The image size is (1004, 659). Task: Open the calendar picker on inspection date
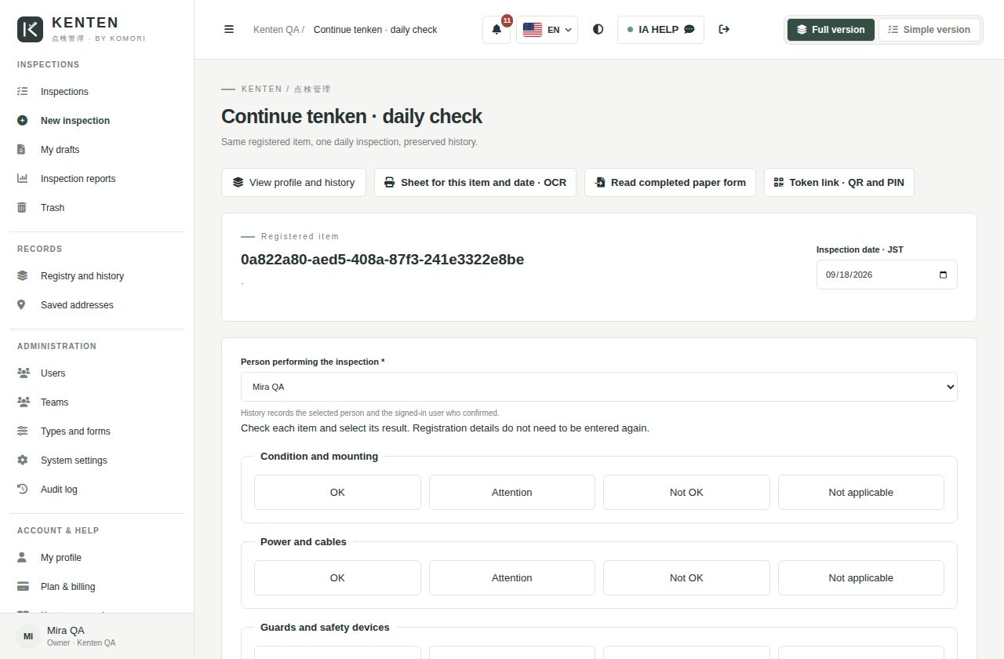(943, 275)
